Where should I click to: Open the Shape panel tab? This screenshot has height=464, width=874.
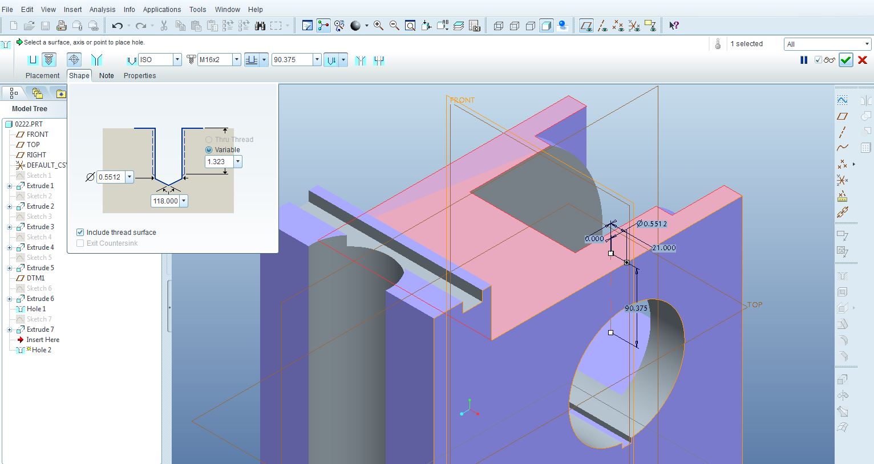[79, 76]
